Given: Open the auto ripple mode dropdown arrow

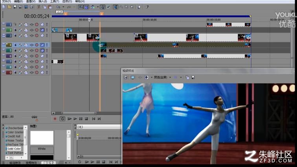Looking at the screenshot, I should pyautogui.click(x=98, y=7).
